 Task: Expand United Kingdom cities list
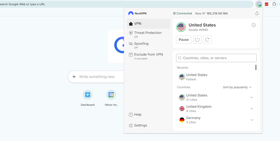click(x=252, y=109)
